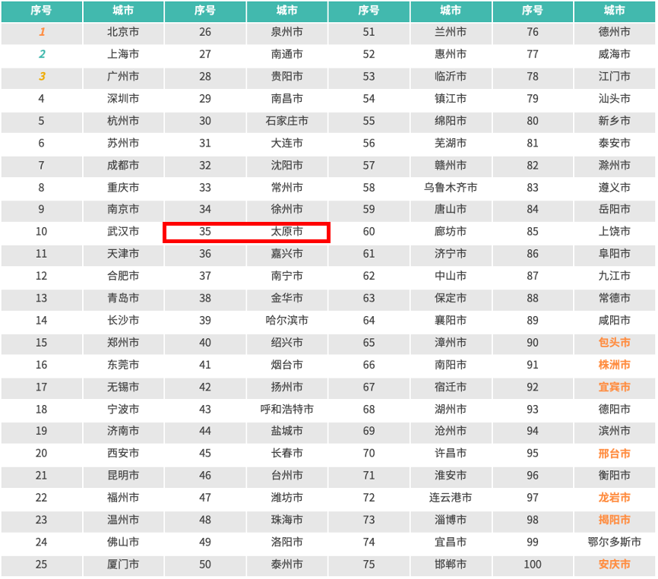Click the 德州市 cell at rank 76
658x579 pixels.
(614, 32)
